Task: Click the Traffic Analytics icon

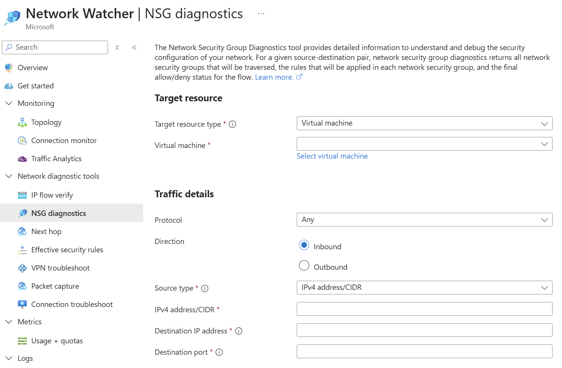Action: click(22, 159)
